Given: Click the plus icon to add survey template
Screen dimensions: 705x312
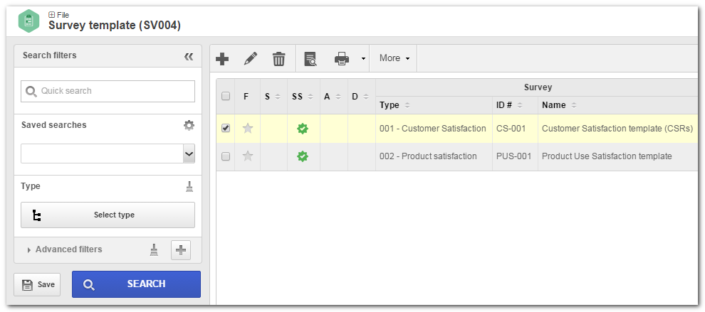Looking at the screenshot, I should pos(222,59).
